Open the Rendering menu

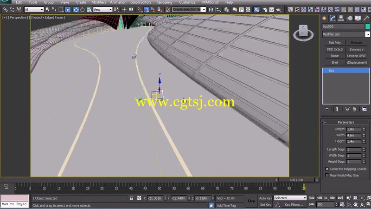coord(164,2)
